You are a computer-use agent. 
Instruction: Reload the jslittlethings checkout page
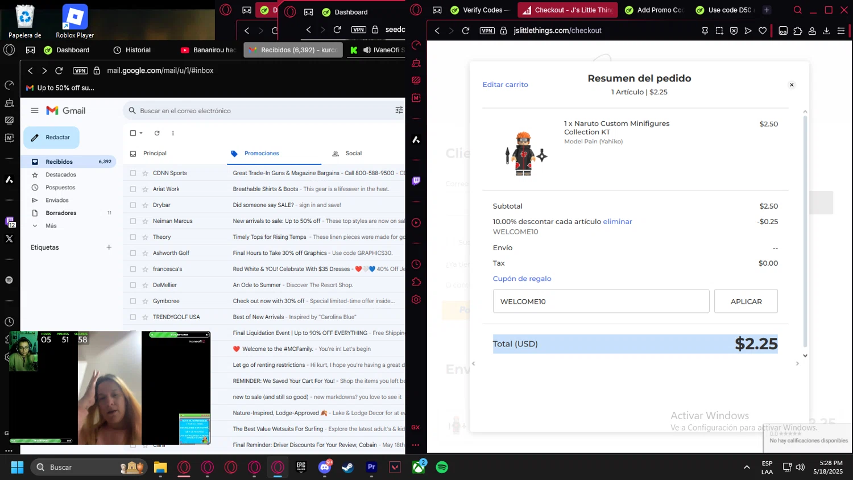pyautogui.click(x=466, y=31)
